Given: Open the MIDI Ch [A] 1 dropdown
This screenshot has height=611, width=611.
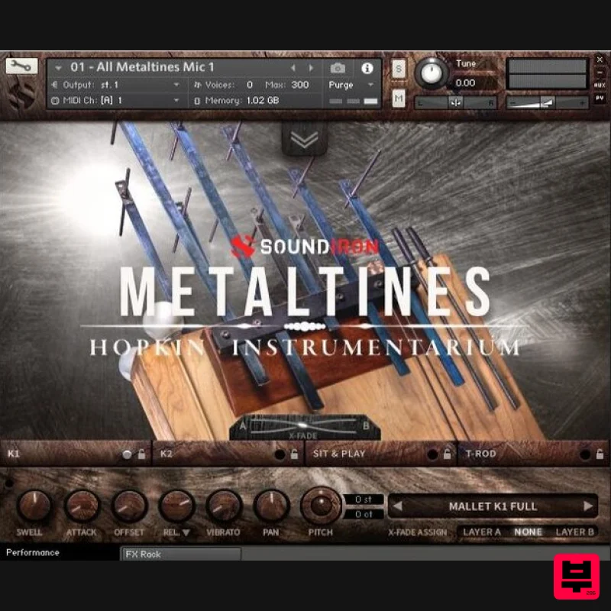Looking at the screenshot, I should (x=115, y=99).
